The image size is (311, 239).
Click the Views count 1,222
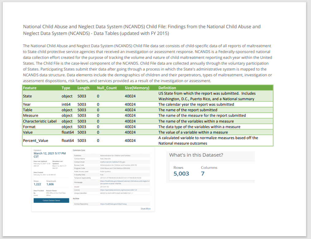(x=37, y=184)
